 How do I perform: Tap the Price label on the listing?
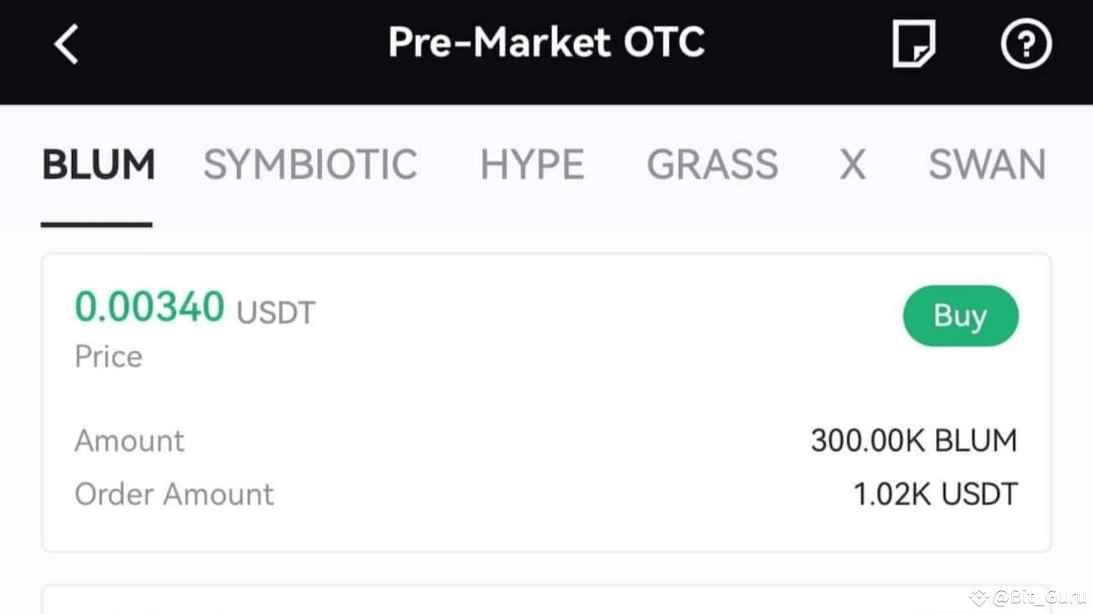pos(108,356)
